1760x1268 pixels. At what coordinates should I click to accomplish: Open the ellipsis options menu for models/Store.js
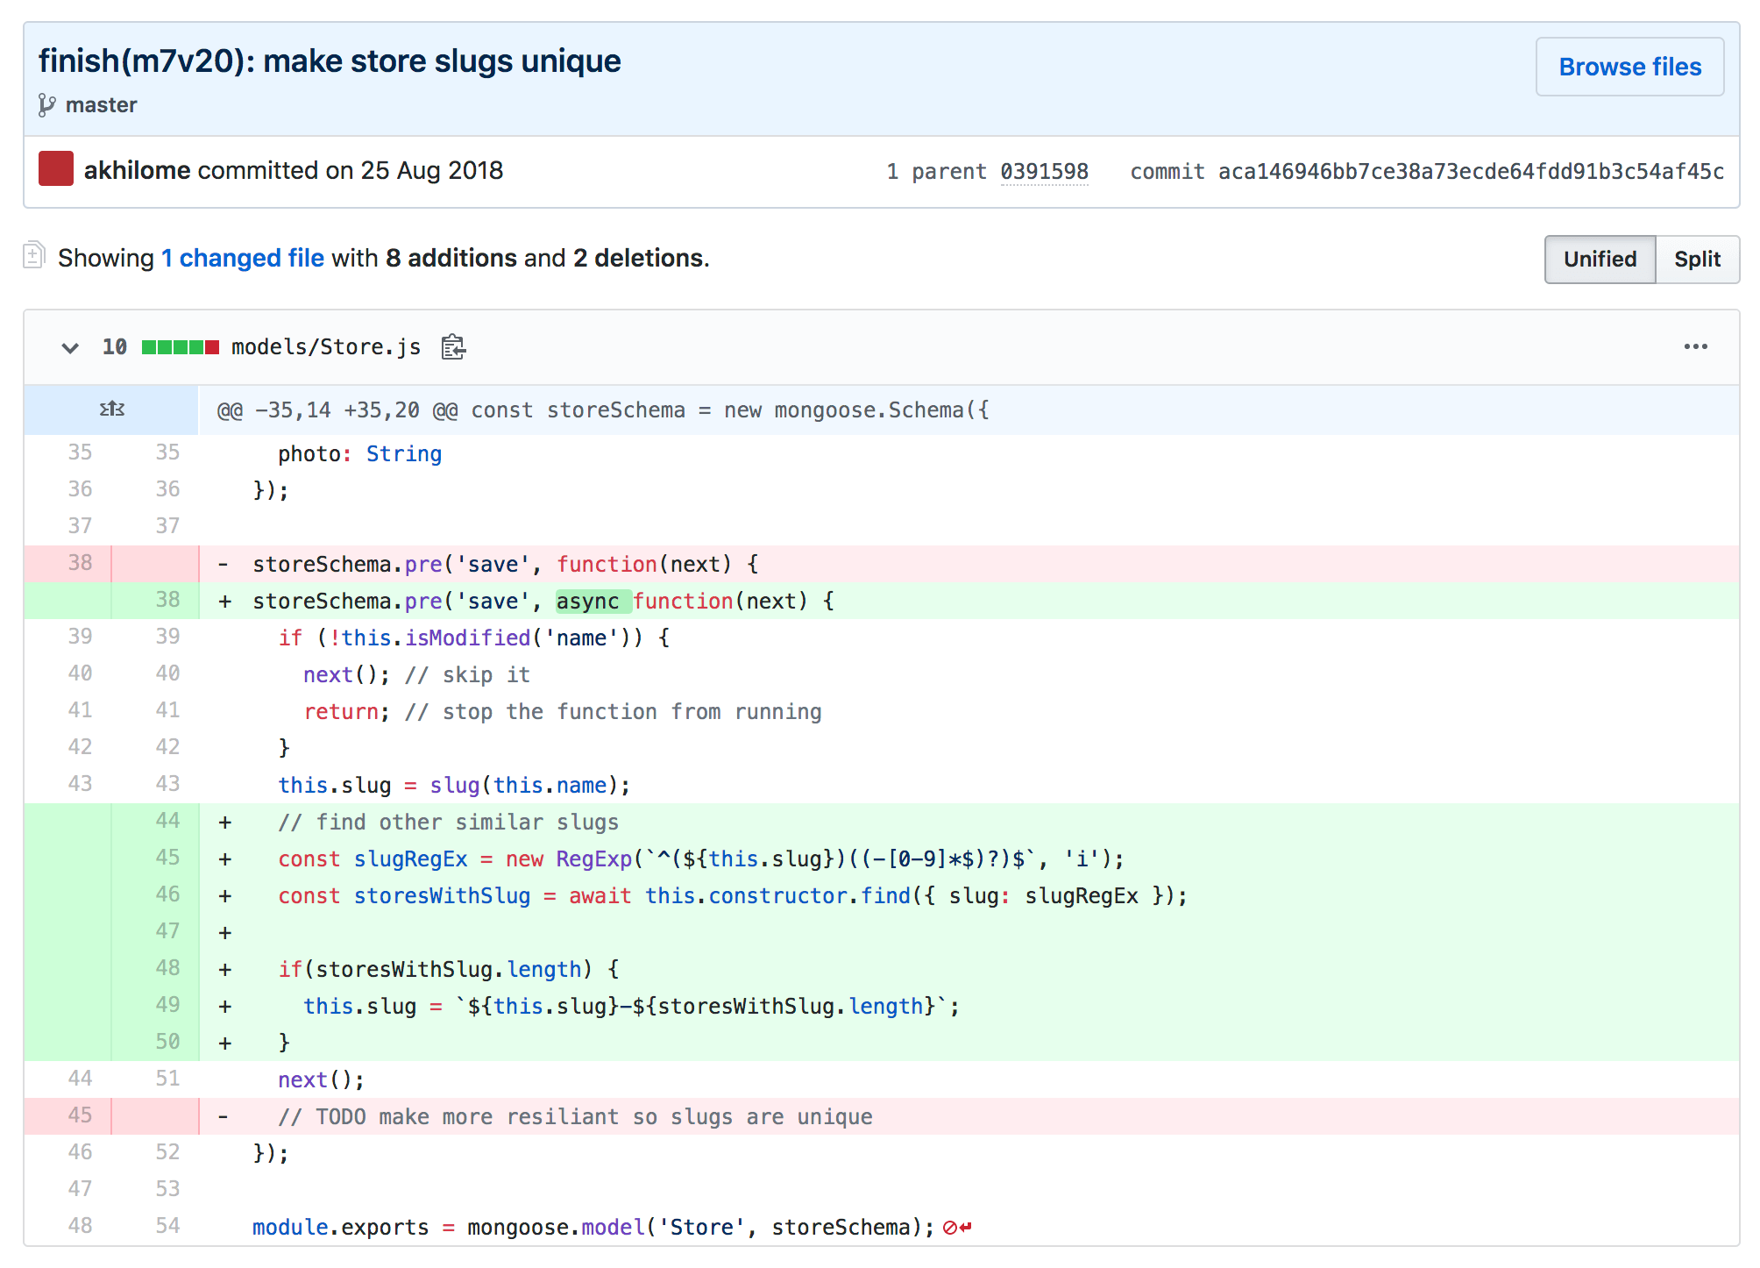click(x=1696, y=346)
